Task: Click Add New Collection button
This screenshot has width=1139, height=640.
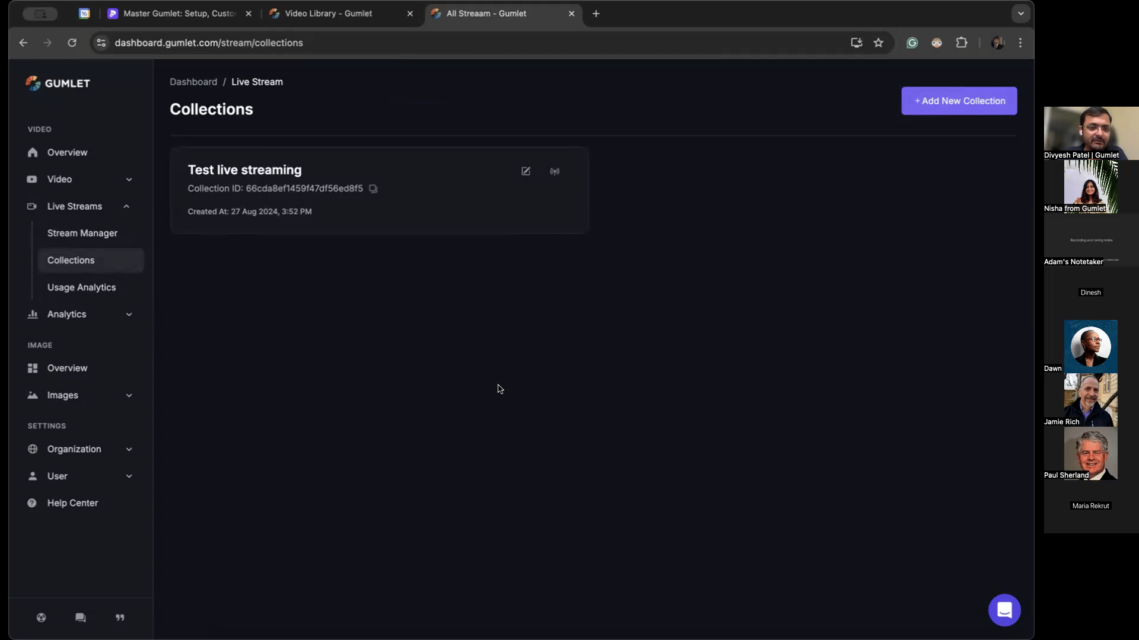Action: [959, 101]
